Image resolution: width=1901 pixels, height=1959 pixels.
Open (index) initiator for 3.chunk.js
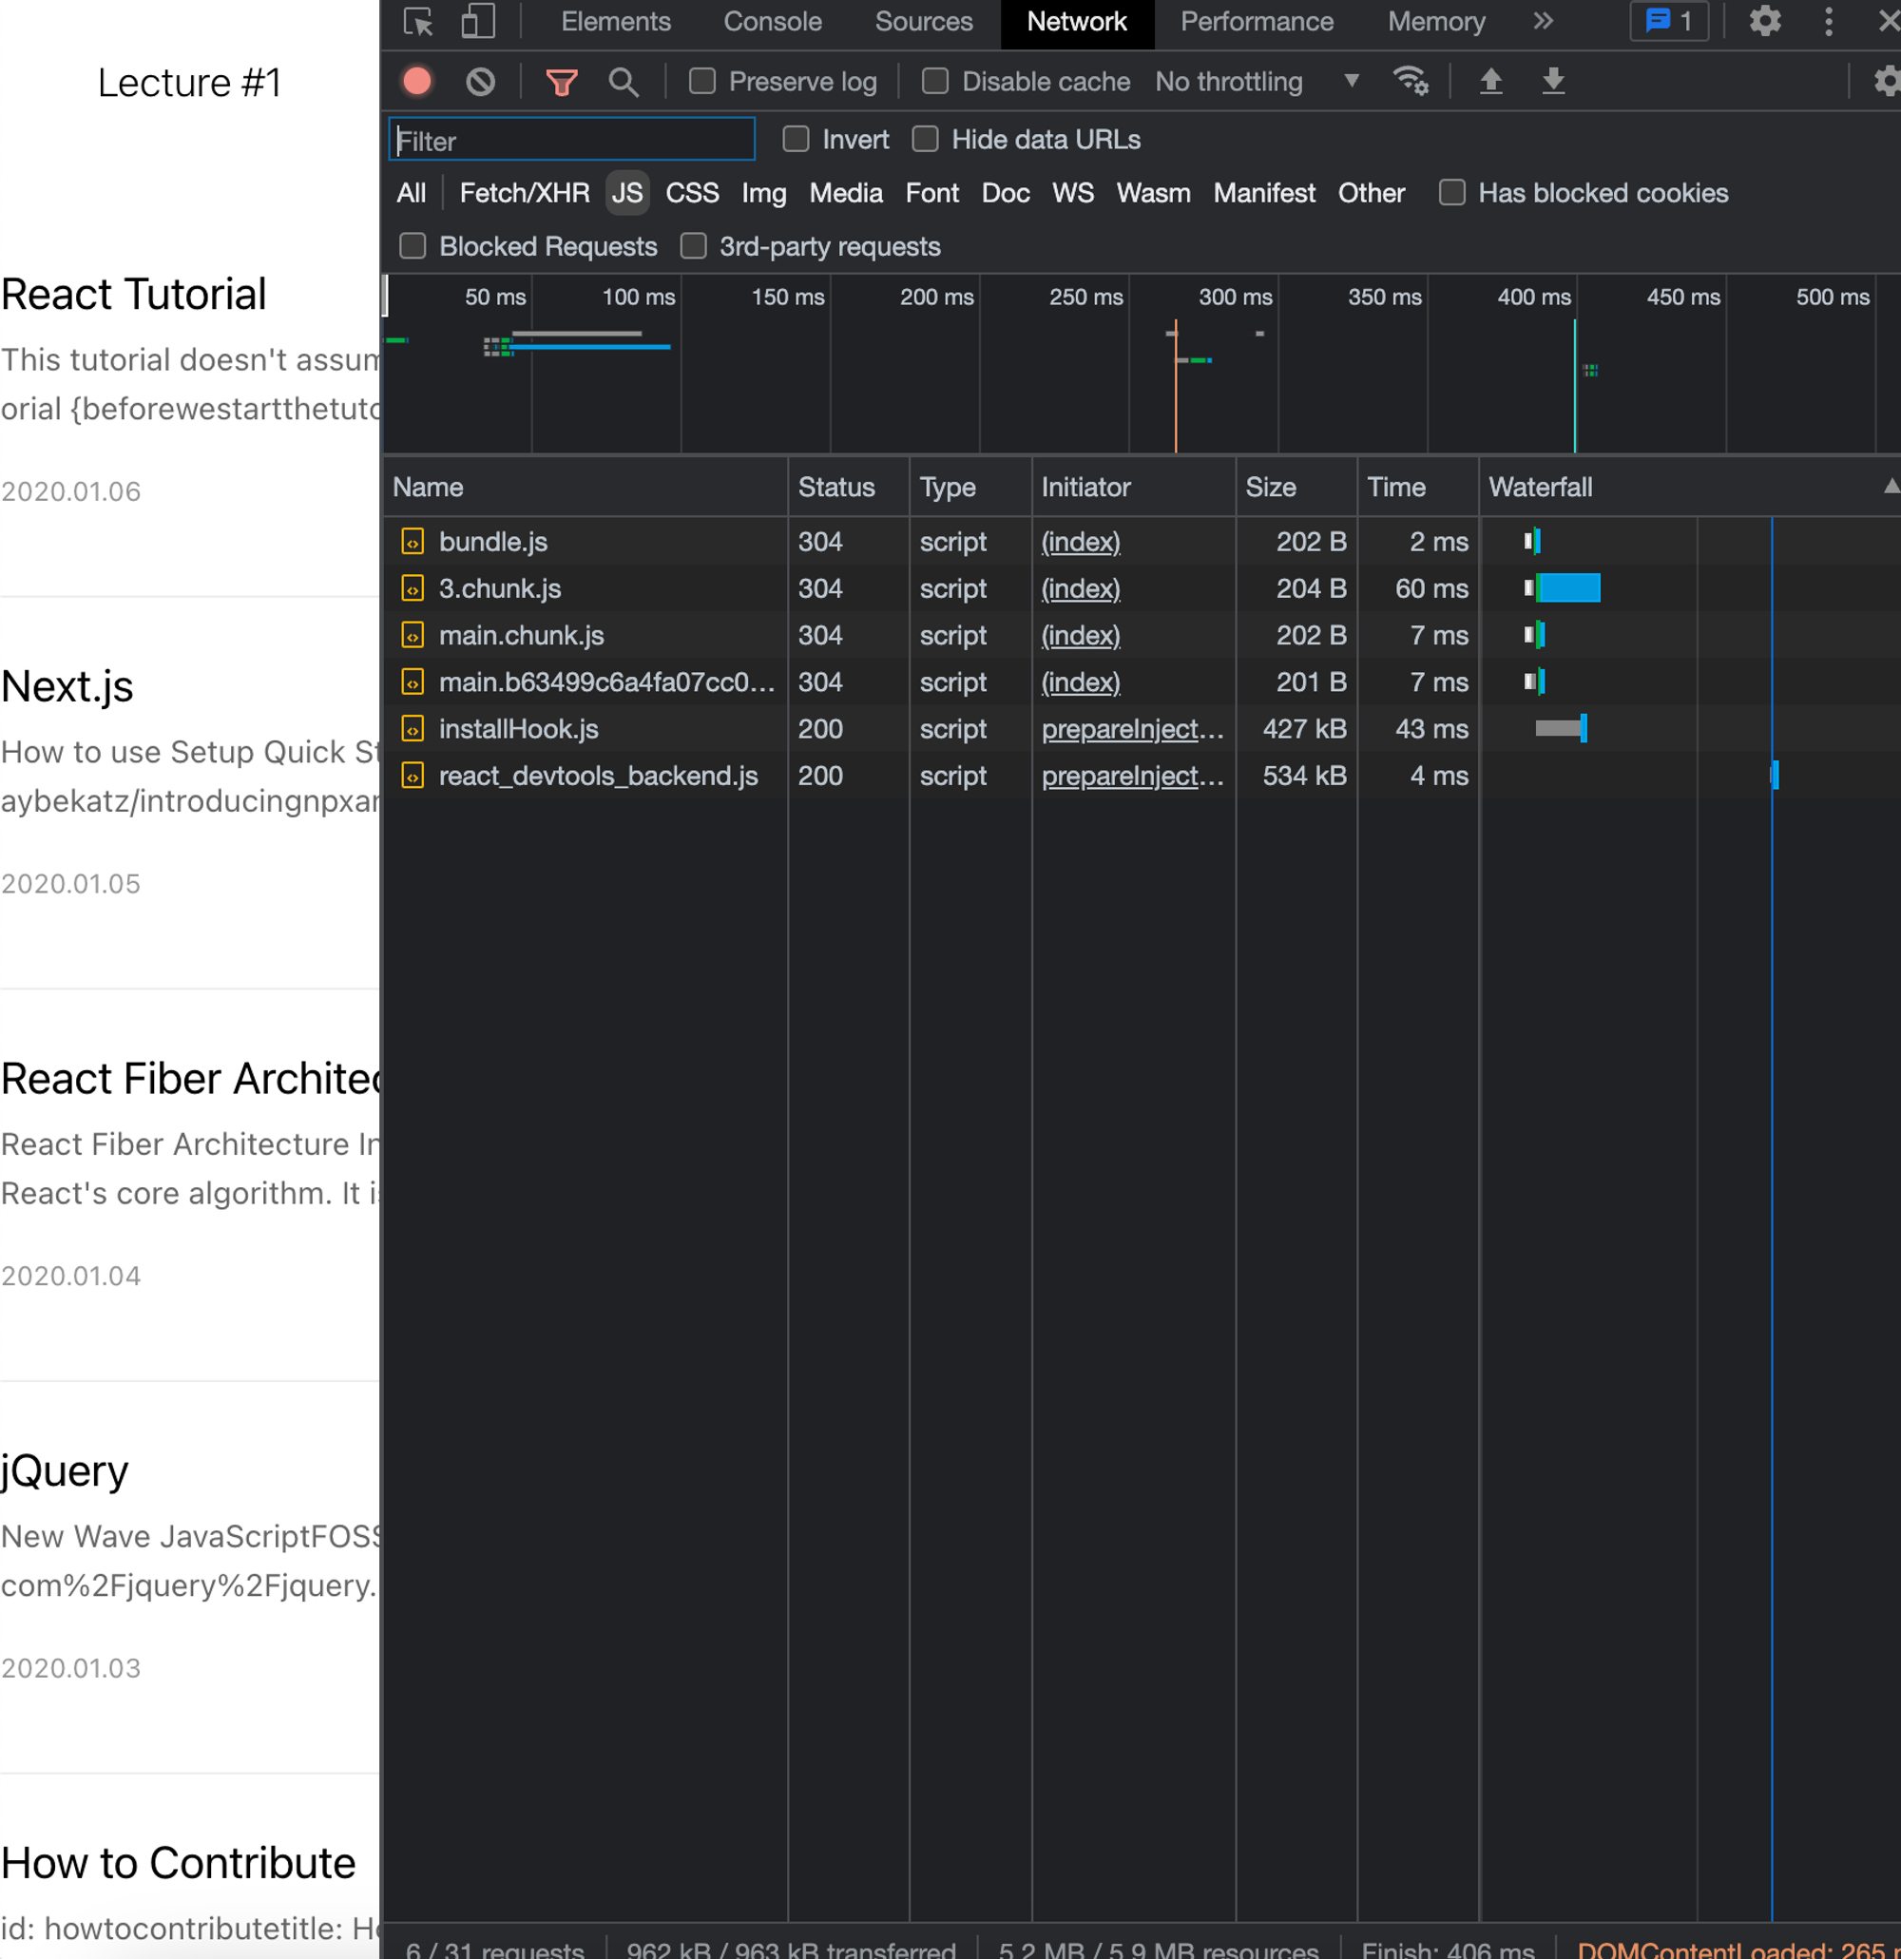[1081, 588]
